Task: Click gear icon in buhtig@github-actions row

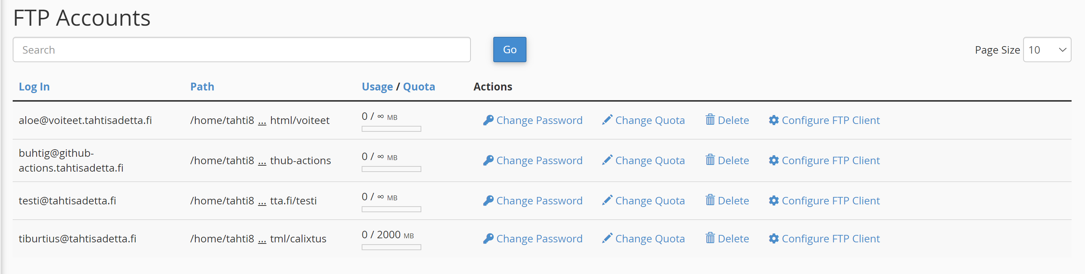Action: (x=773, y=160)
